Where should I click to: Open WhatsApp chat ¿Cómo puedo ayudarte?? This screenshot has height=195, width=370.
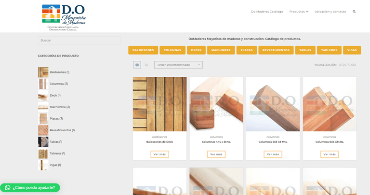click(x=30, y=187)
